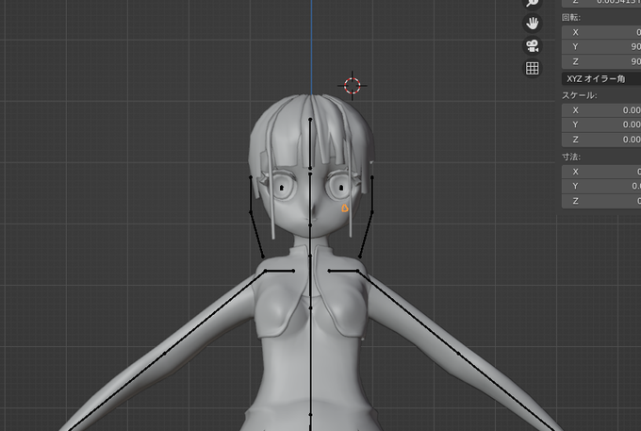Edit the 寸法 Y value field
Image resolution: width=641 pixels, height=431 pixels.
(x=601, y=187)
